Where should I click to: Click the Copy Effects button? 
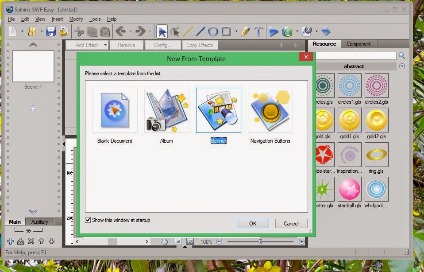pos(200,45)
